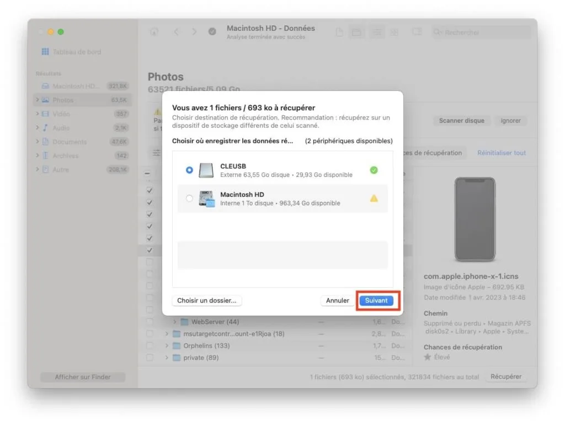This screenshot has height=425, width=565.
Task: Click Choisir un dossier to pick folder
Action: tap(207, 300)
